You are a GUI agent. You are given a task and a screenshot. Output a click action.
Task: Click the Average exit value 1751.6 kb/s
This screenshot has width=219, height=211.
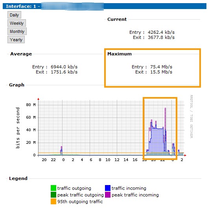(x=64, y=72)
